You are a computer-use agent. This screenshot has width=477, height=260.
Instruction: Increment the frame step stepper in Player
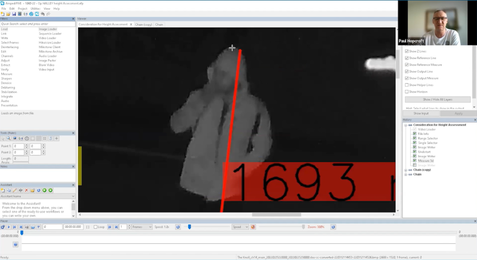tap(129, 226)
